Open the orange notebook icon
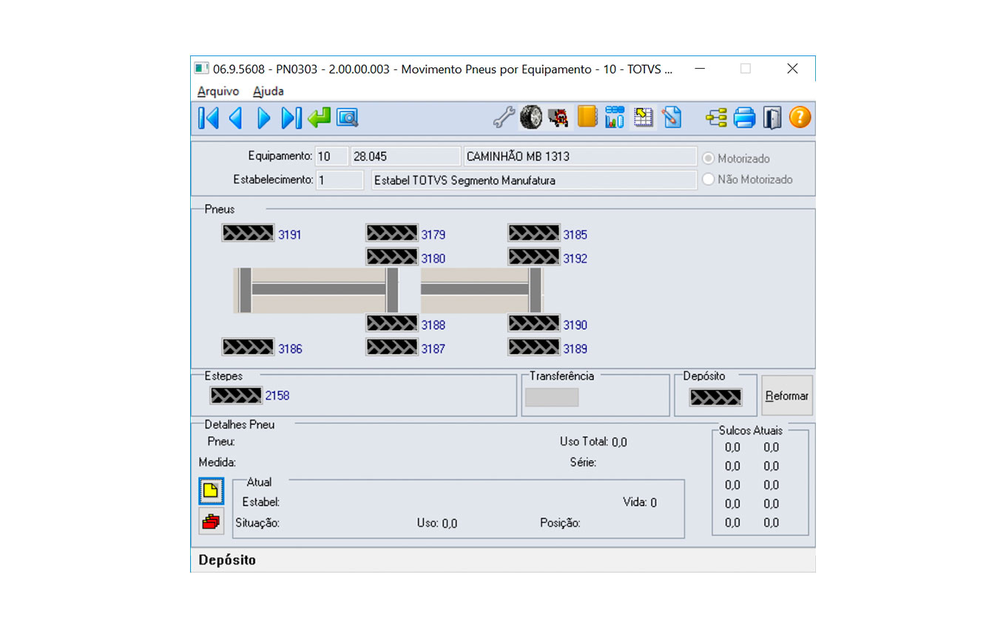This screenshot has width=1006, height=628. point(587,117)
